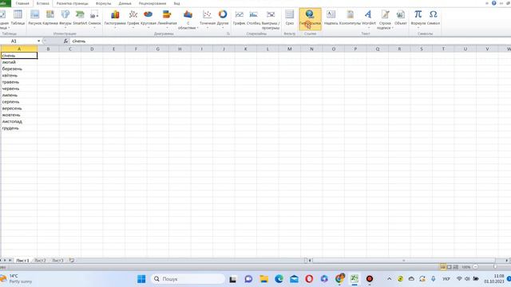Open the Картинка clip art tool
The image size is (511, 287).
[x=50, y=18]
